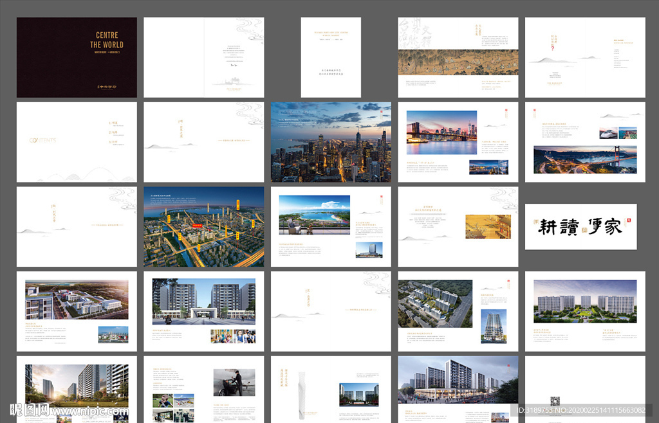This screenshot has width=659, height=423.
Task: Click the seaside terrace pool image
Action: pos(314,215)
